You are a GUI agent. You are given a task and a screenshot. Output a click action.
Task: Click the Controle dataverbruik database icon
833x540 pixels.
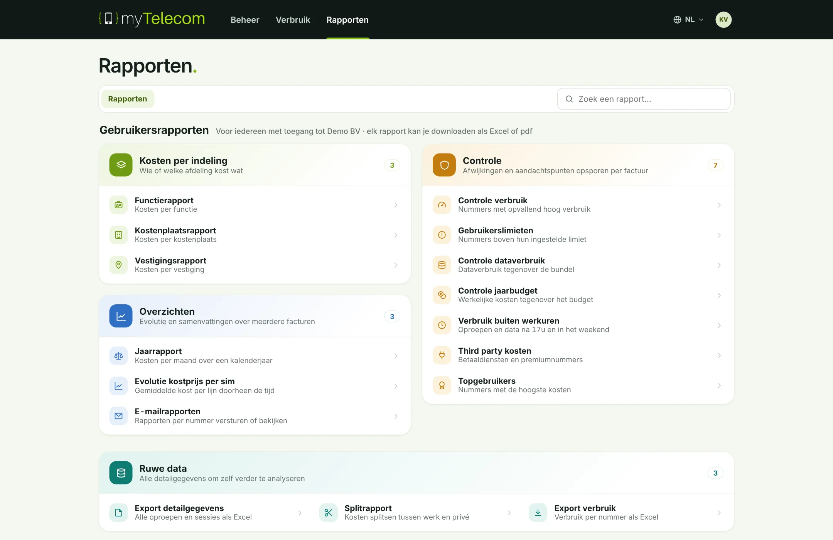point(442,265)
